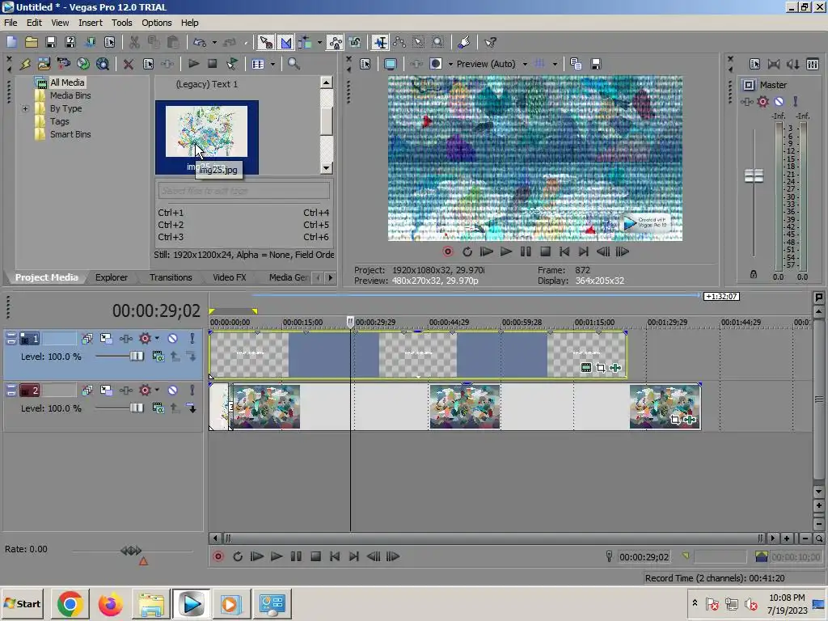Expand the By Type folder
This screenshot has height=621, width=828.
point(25,109)
